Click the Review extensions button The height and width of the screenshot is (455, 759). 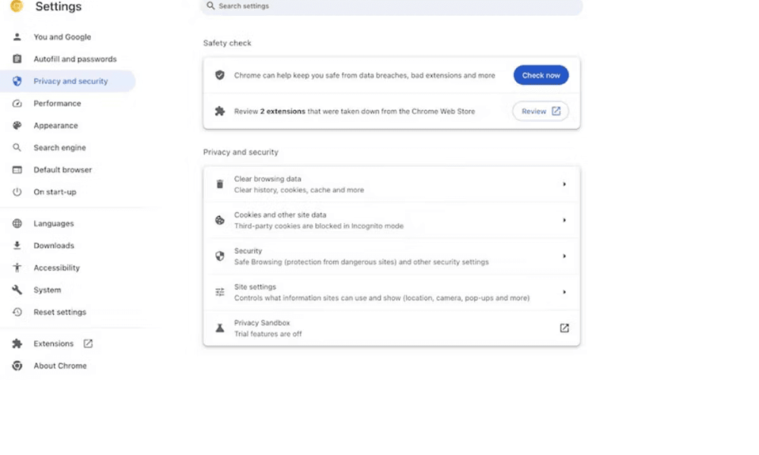point(540,111)
